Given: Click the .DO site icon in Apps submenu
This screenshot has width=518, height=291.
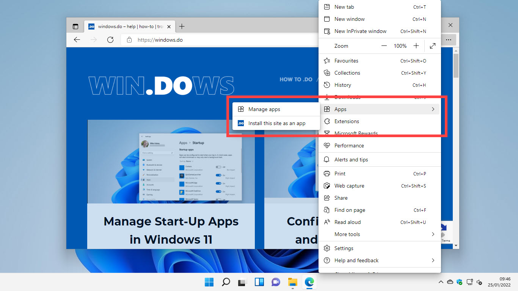Looking at the screenshot, I should click(241, 123).
